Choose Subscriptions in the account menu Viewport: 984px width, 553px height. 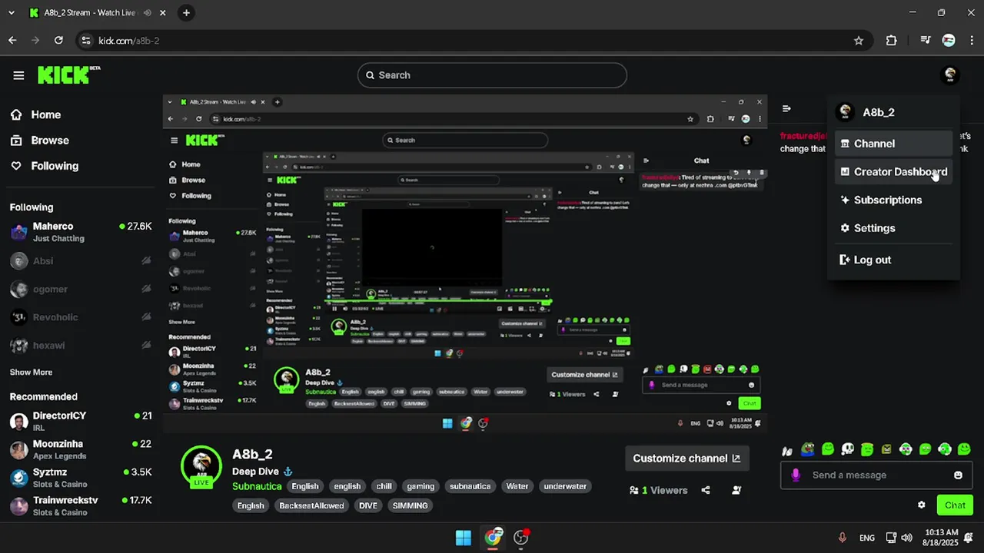point(893,200)
